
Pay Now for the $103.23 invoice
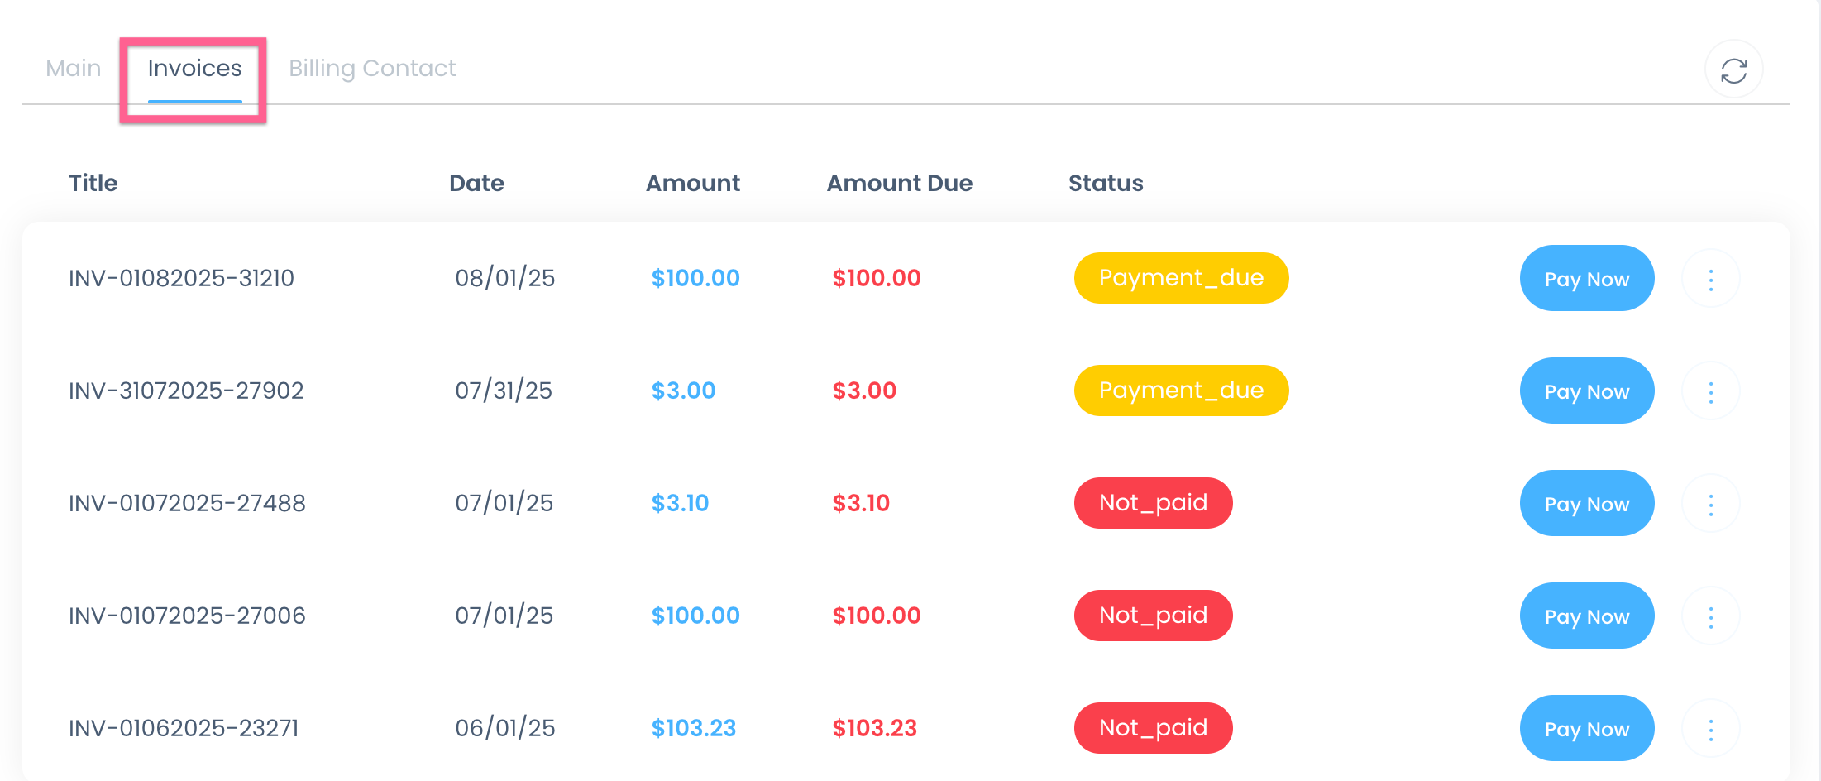[1586, 729]
